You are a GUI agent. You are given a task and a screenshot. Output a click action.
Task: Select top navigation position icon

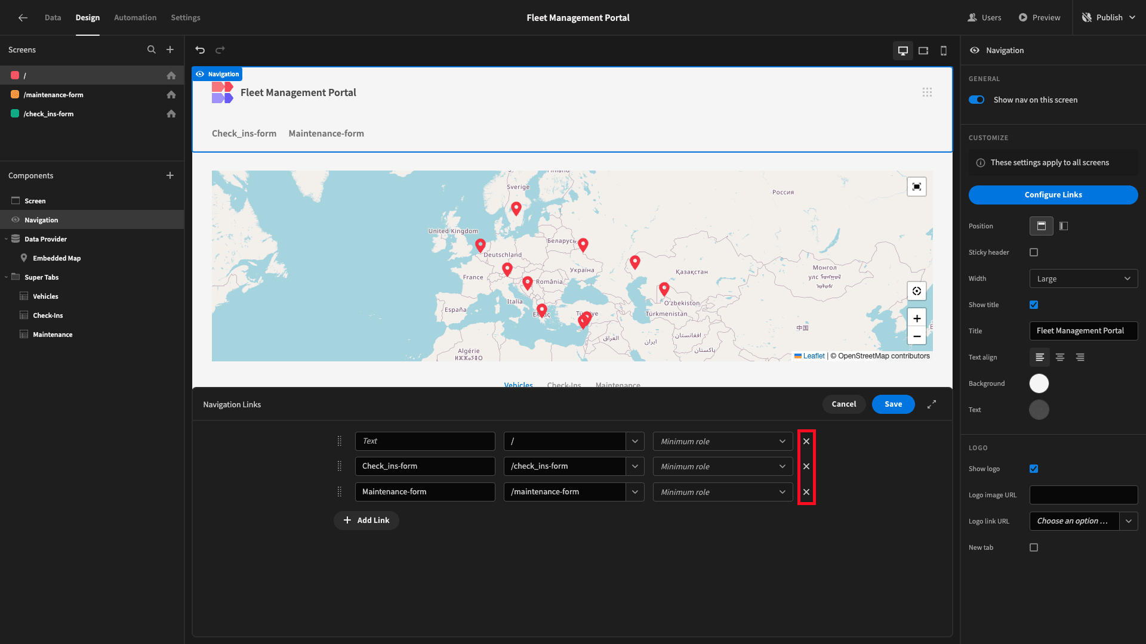click(1042, 226)
